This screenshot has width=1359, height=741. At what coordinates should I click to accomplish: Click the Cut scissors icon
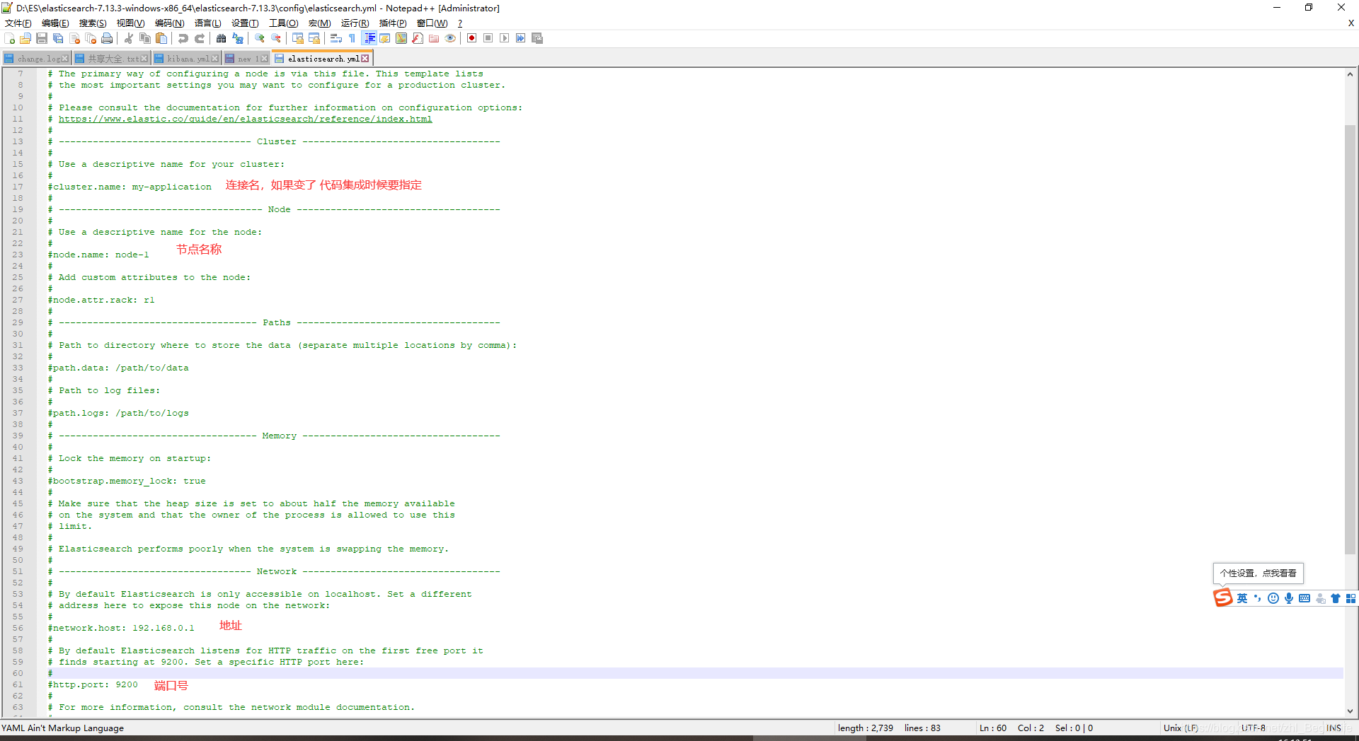129,38
